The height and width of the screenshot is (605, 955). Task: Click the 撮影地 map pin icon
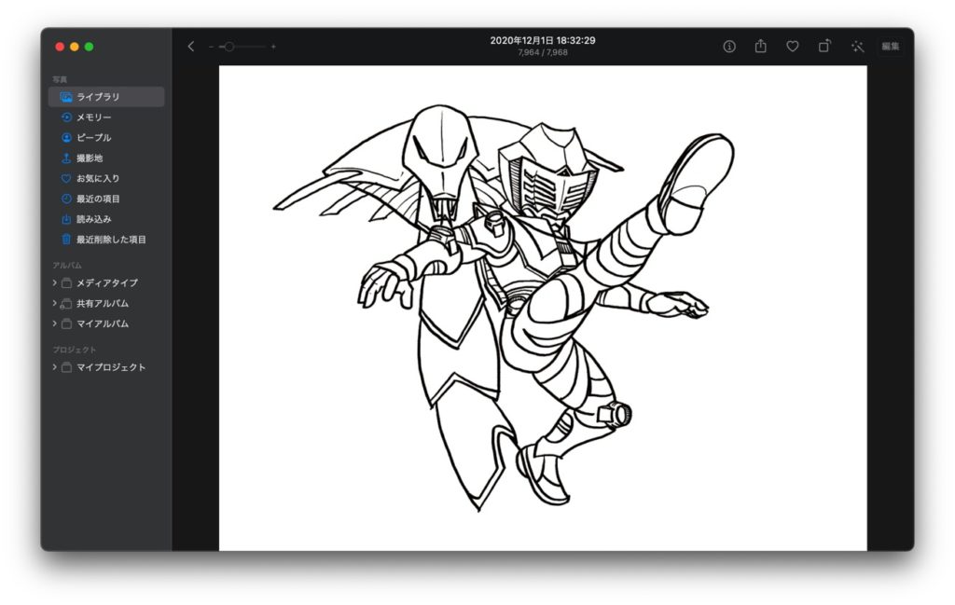pos(66,158)
